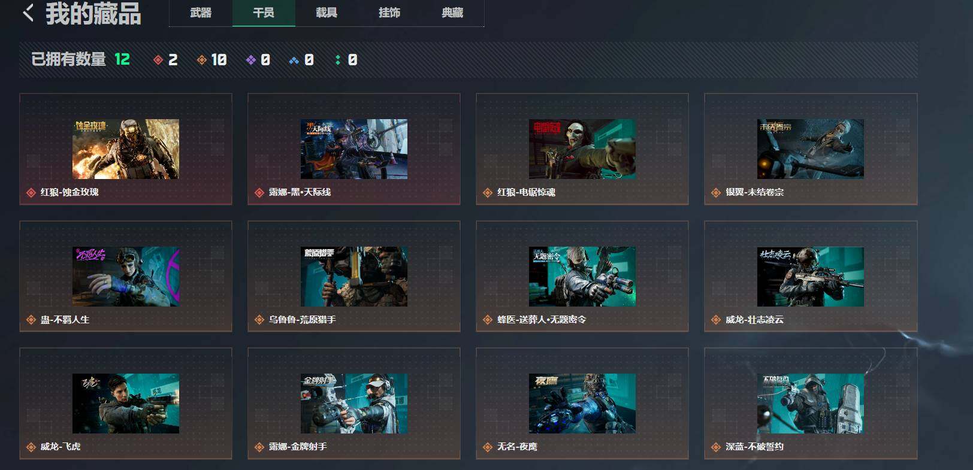Image resolution: width=973 pixels, height=470 pixels.
Task: Open the 红狼-蚀金玫瑰 skin thumbnail
Action: point(126,149)
